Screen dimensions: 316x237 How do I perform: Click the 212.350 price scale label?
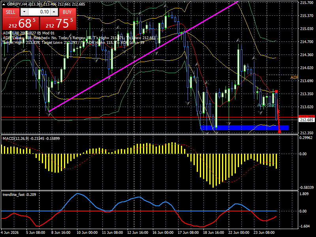point(307,133)
